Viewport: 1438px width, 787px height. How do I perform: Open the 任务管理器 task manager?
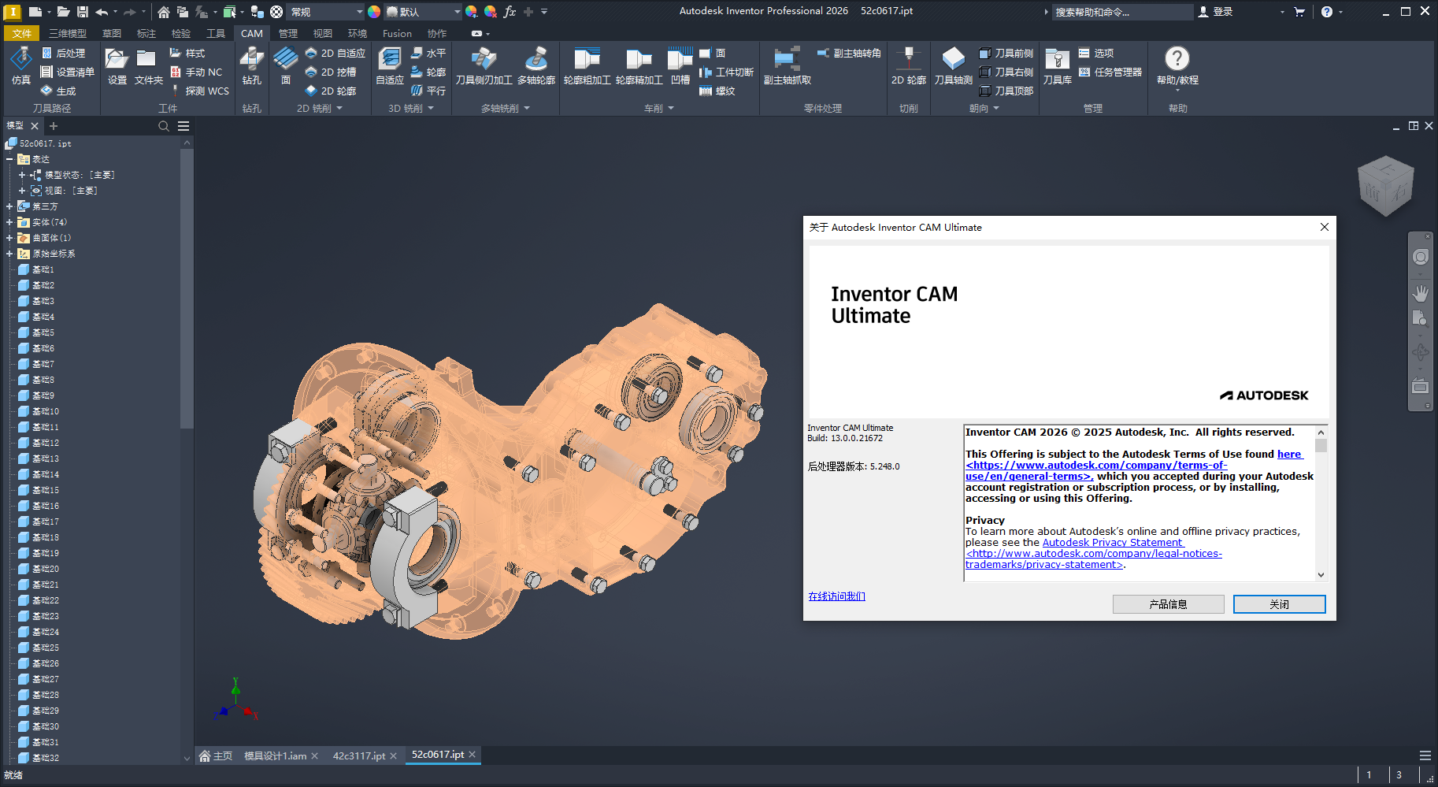click(1110, 72)
